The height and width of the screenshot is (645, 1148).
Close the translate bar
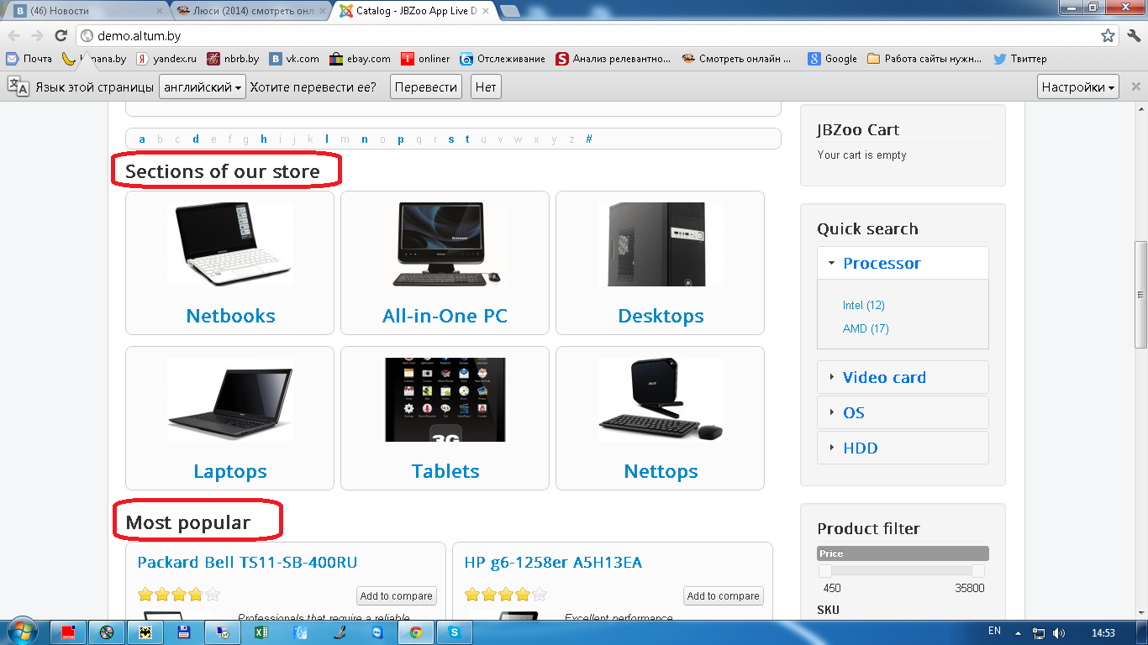click(1135, 87)
